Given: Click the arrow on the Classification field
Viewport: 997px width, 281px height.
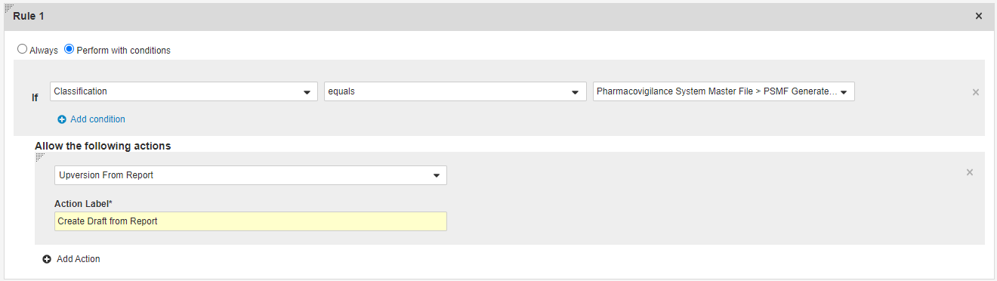Looking at the screenshot, I should tap(307, 92).
